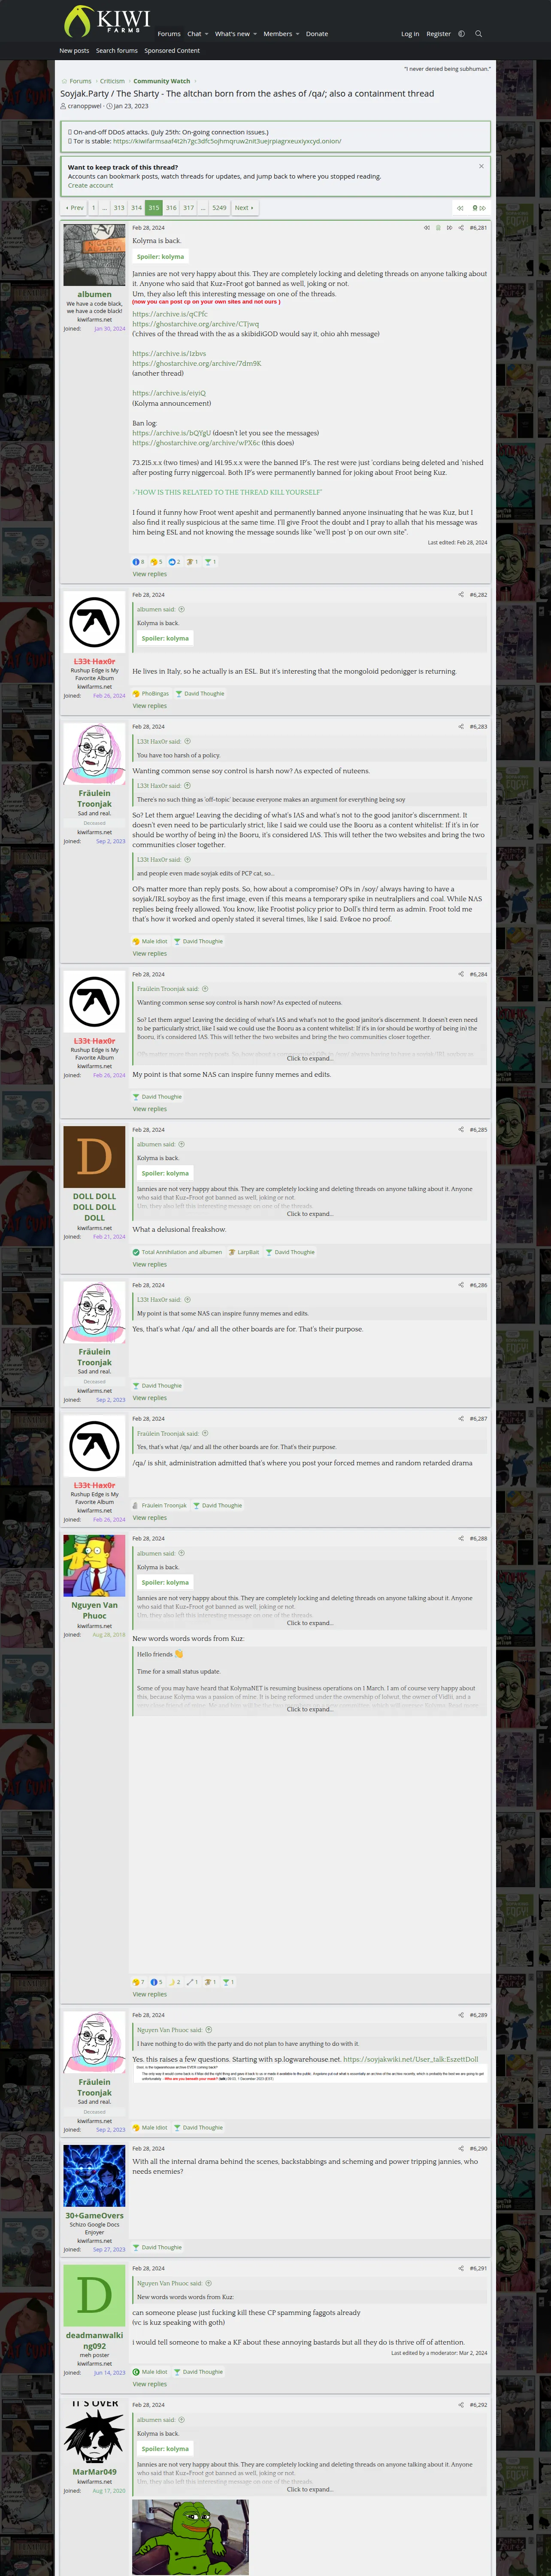The height and width of the screenshot is (2576, 551).
Task: Click the bookmark icon on post #6,281
Action: (x=438, y=227)
